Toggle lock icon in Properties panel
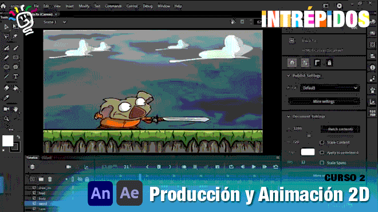The height and width of the screenshot is (212, 378). [329, 63]
